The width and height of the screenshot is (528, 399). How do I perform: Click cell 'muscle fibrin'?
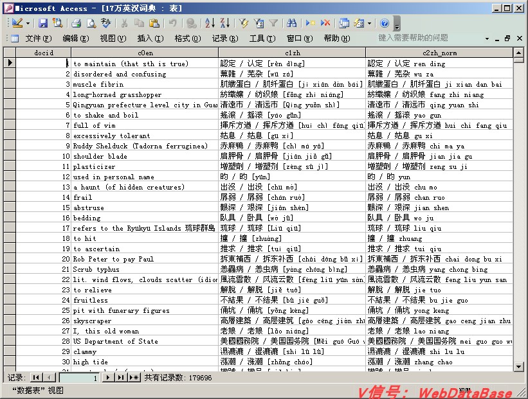click(145, 84)
